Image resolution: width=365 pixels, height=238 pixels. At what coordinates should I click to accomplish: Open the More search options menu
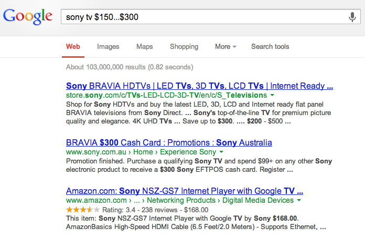226,47
